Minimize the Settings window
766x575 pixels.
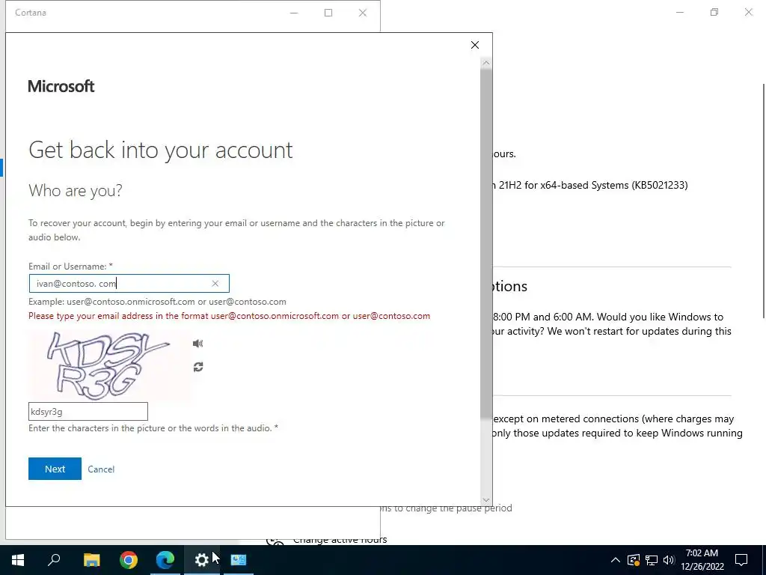680,12
